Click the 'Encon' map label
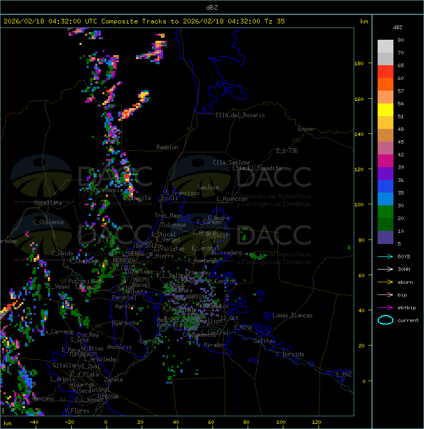424x429 pixels. (306, 129)
